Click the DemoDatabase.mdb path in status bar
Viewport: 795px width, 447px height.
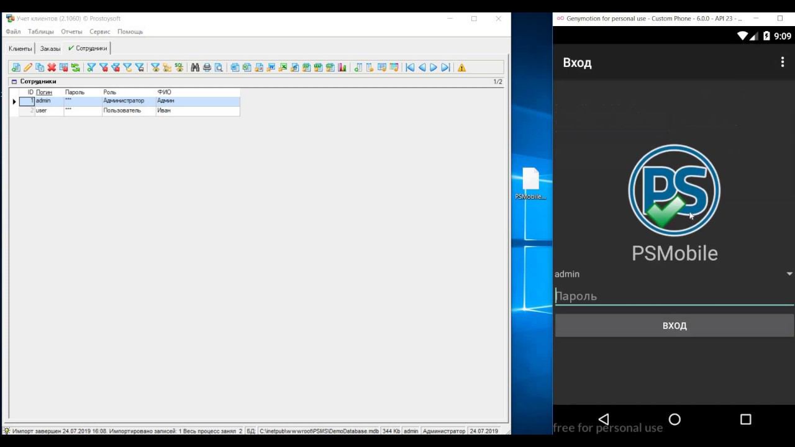click(319, 431)
